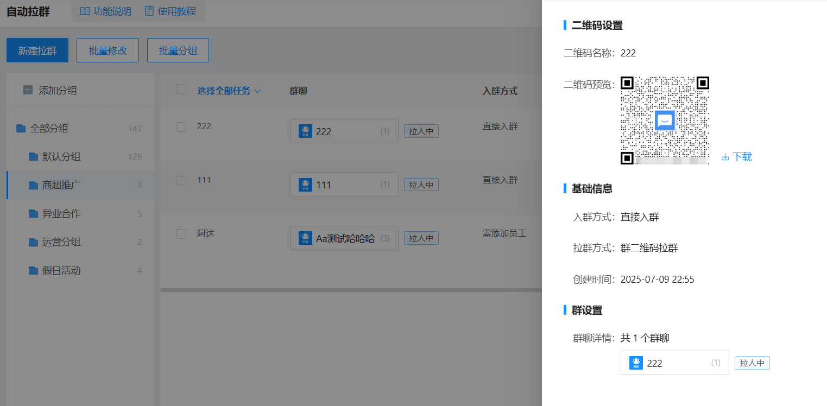Open the 使用教程 link
The image size is (827, 406).
(177, 11)
